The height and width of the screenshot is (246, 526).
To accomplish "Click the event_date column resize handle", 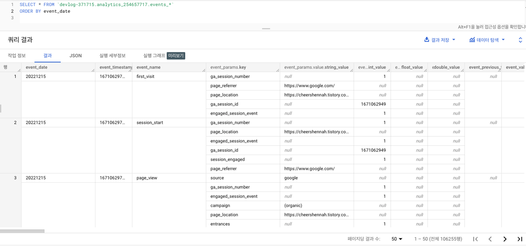I will 93,70.
